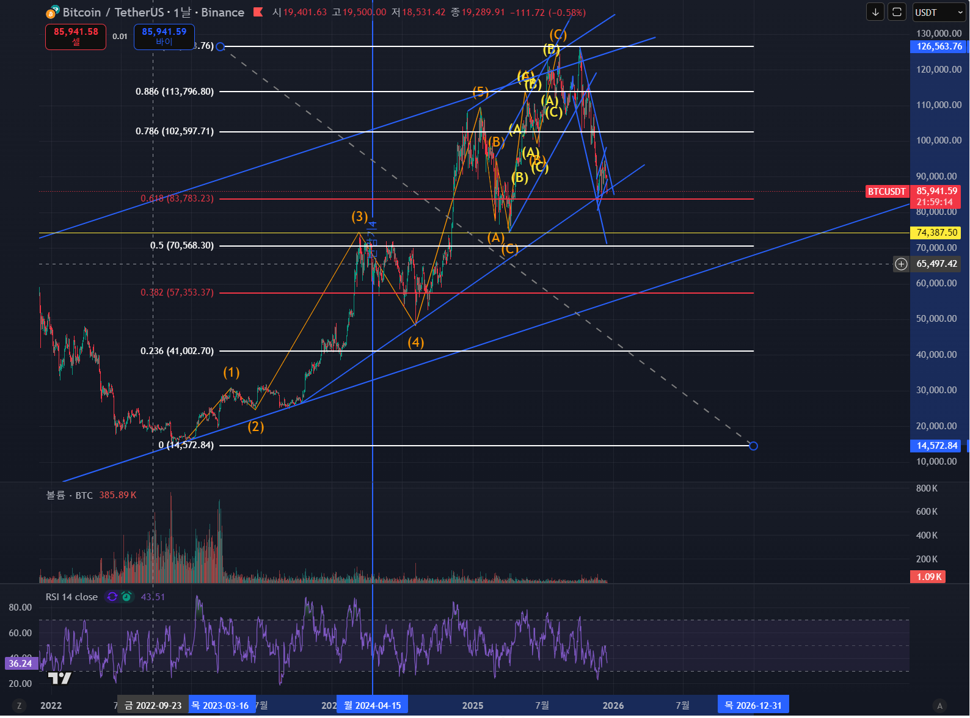
Task: Click the orange (2) Elliott wave label
Action: point(256,427)
